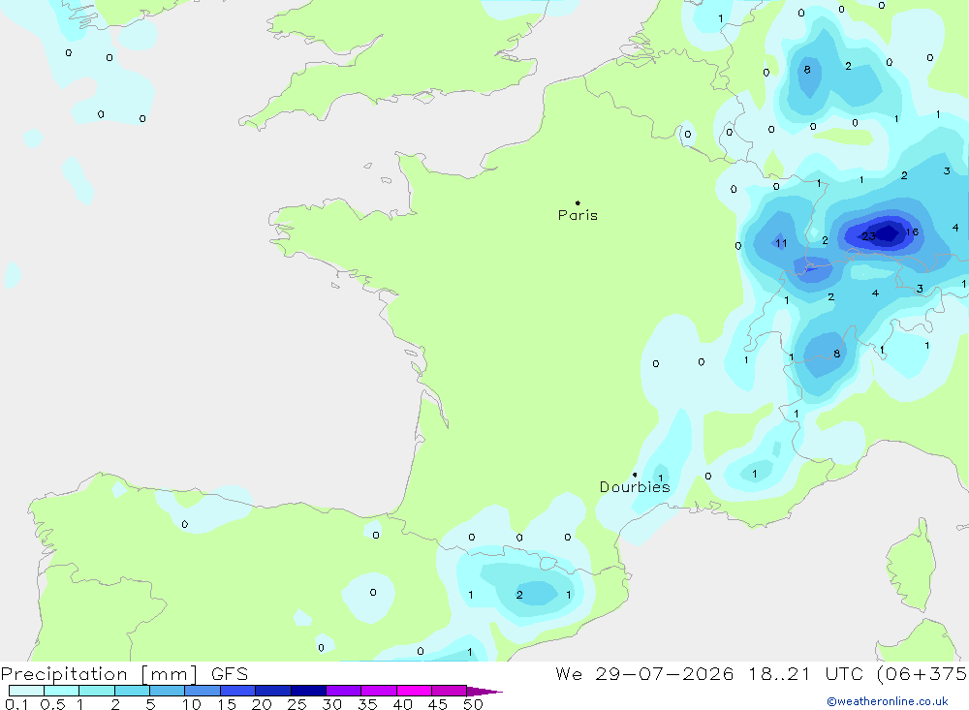Pick the 15–20 royal blue legend swatch
The image size is (969, 710).
237,691
